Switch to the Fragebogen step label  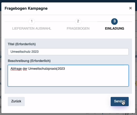78,29
